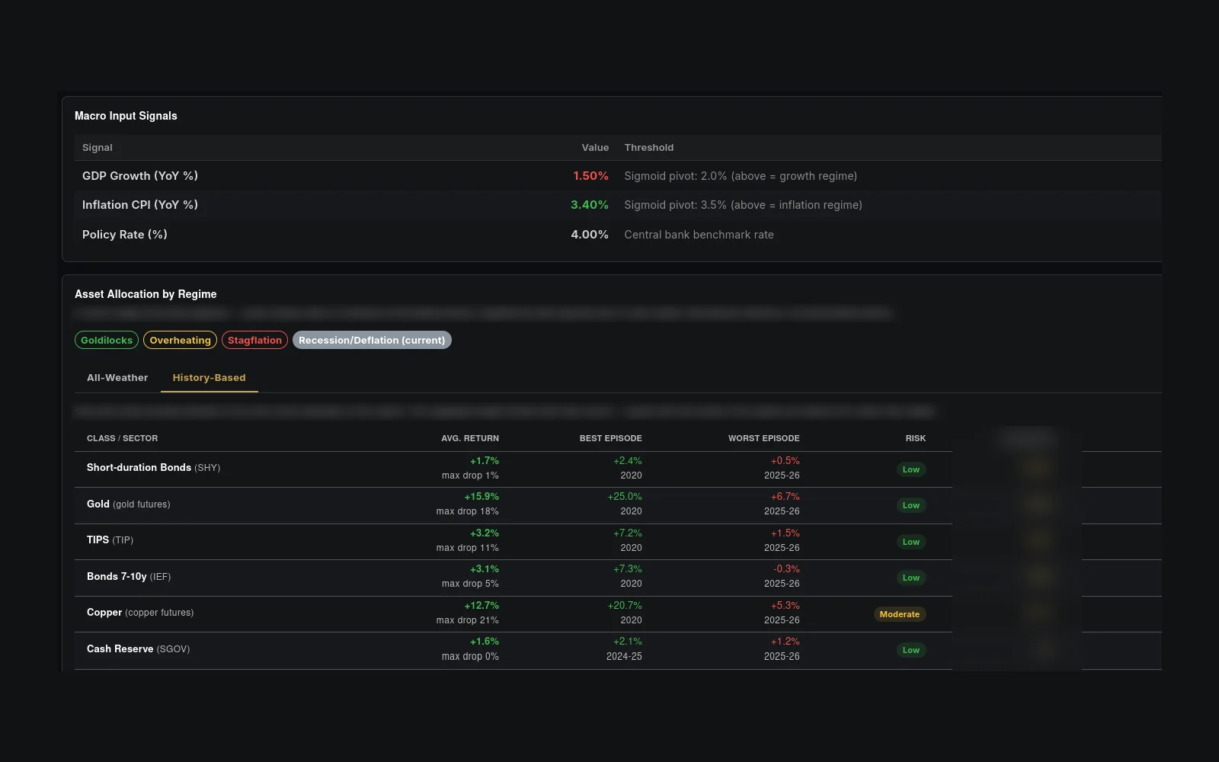Select the Stagflation regime pill
This screenshot has height=762, width=1219.
254,340
